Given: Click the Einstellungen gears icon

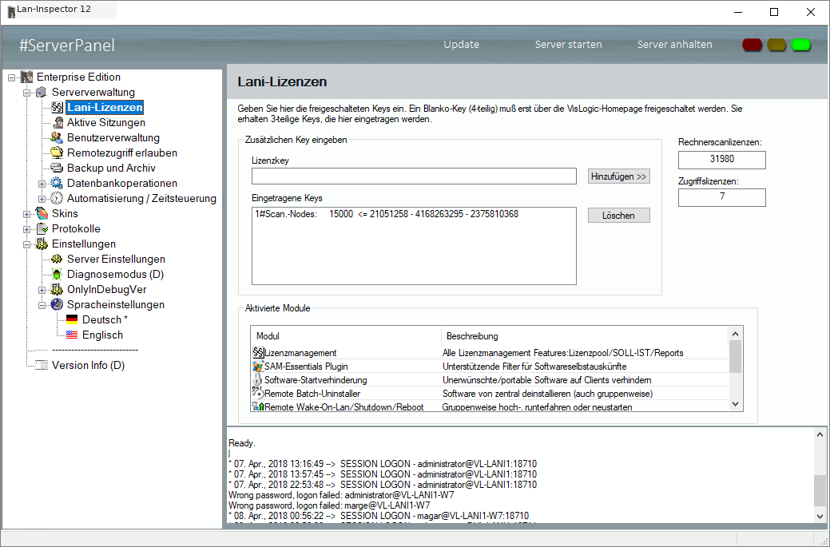Looking at the screenshot, I should pos(42,244).
